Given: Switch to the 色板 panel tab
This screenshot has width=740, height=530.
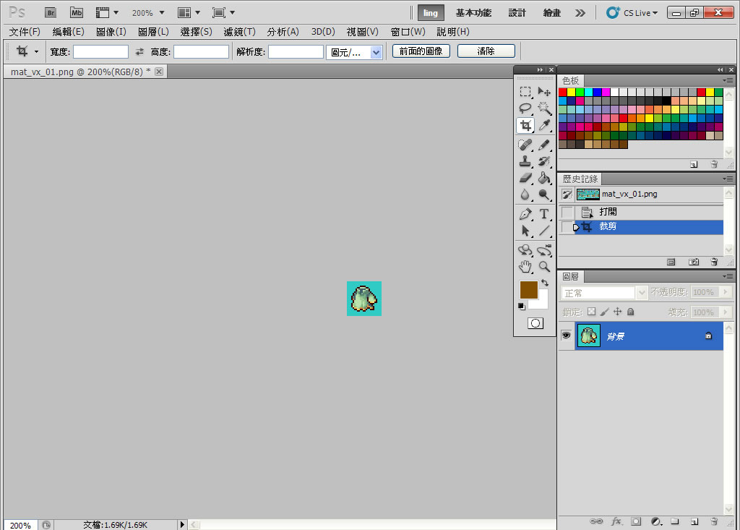Looking at the screenshot, I should (x=571, y=81).
